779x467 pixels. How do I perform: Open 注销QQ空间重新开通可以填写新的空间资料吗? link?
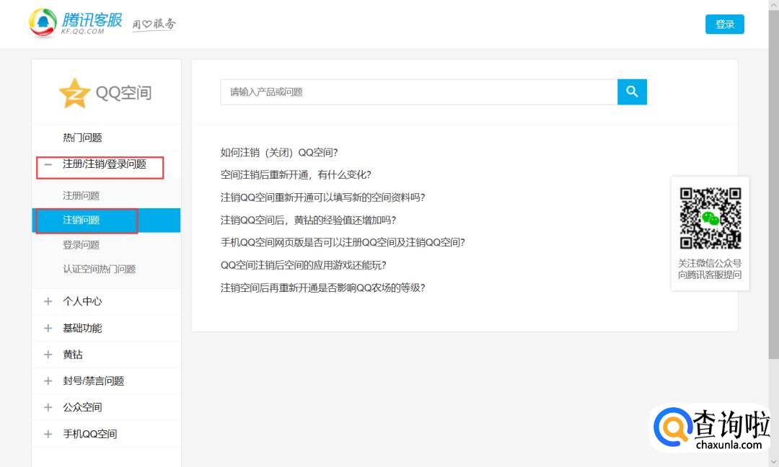coord(323,197)
